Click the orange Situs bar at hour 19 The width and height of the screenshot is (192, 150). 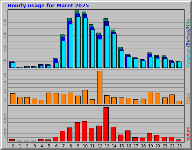pos(150,98)
